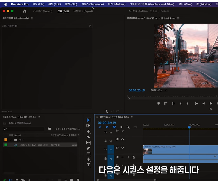Select the Selection tool arrow
The image size is (218, 181).
click(89, 120)
